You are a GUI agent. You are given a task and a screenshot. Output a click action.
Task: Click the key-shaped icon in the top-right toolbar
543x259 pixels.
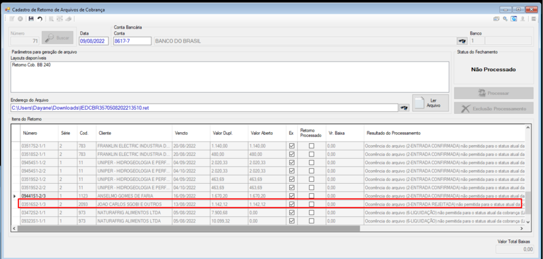coord(505,19)
